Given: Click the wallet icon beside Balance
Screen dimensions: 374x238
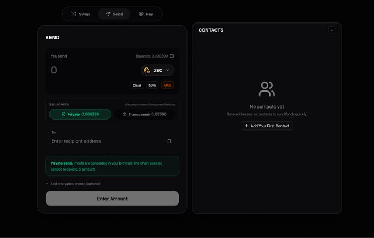Looking at the screenshot, I should pos(172,56).
